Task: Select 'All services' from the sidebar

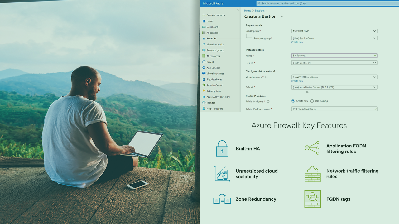Action: click(212, 33)
